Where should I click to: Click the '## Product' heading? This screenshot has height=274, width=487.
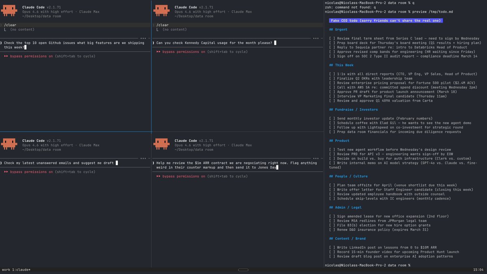(339, 141)
